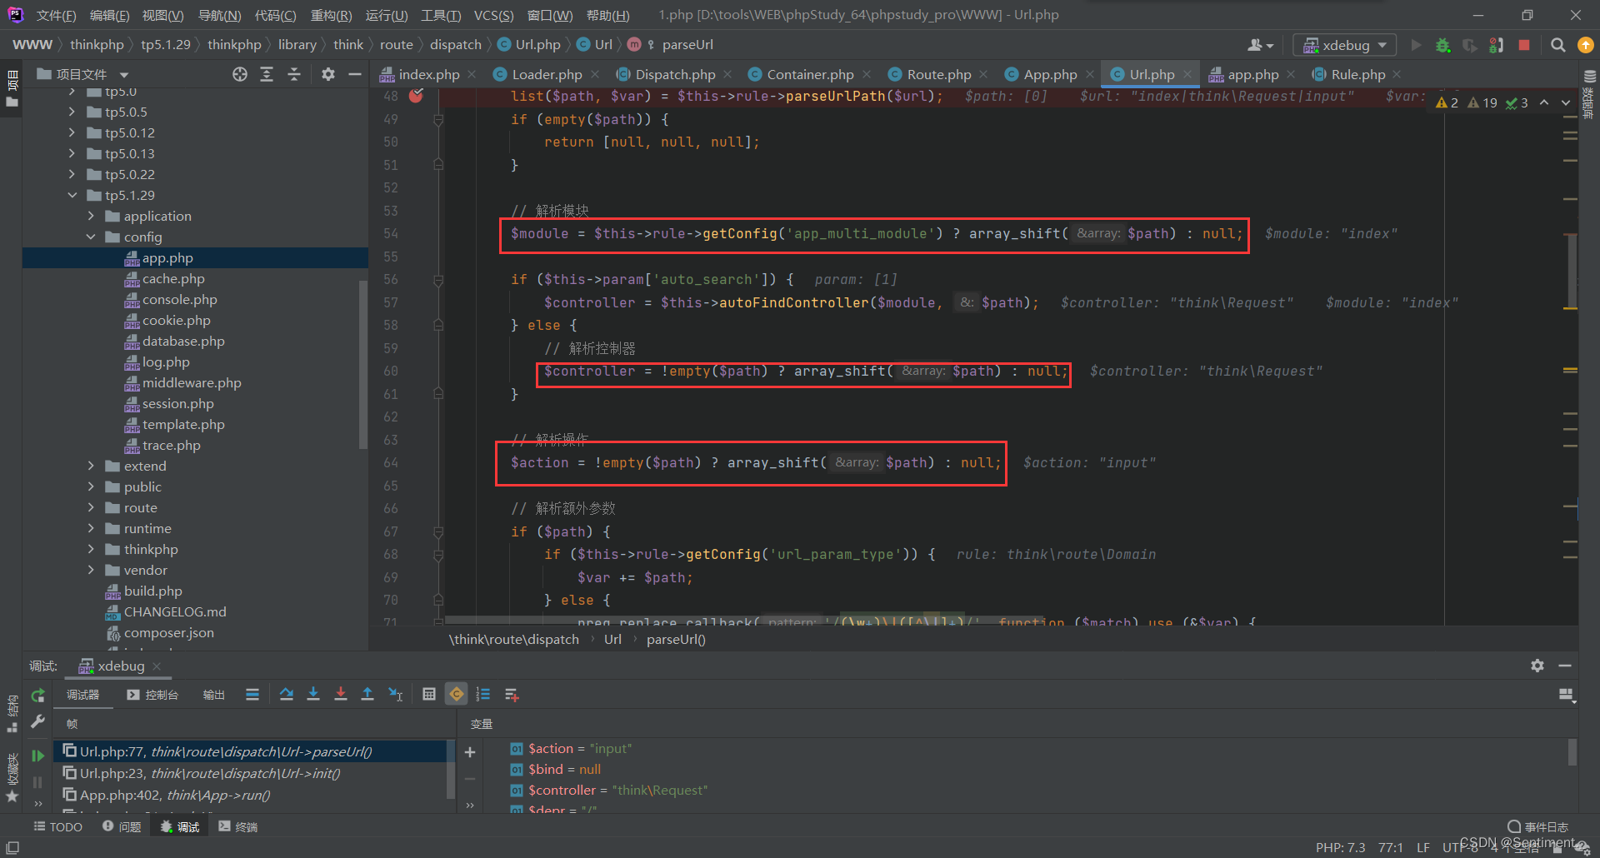Switch to Dispatch.php editor tab
The height and width of the screenshot is (858, 1600).
675,74
